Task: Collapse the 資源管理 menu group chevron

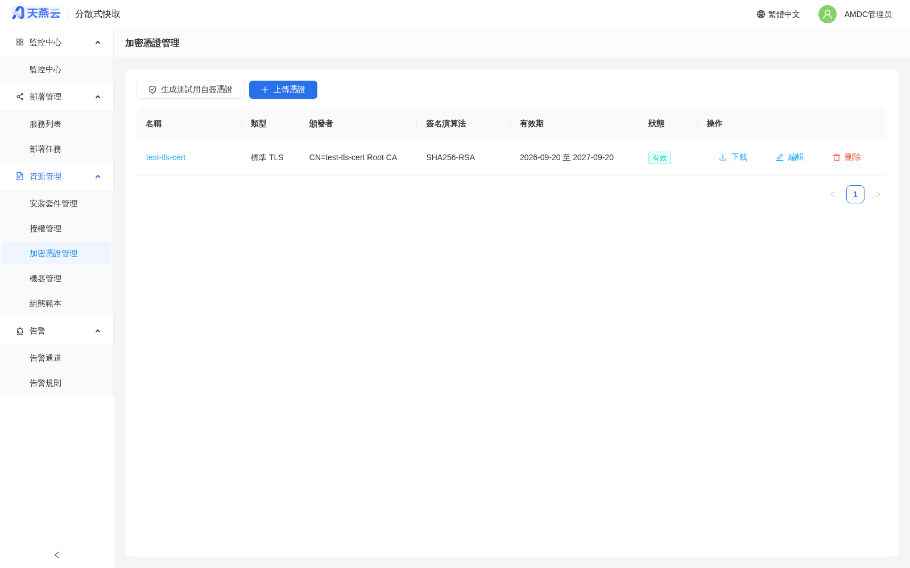Action: click(98, 176)
